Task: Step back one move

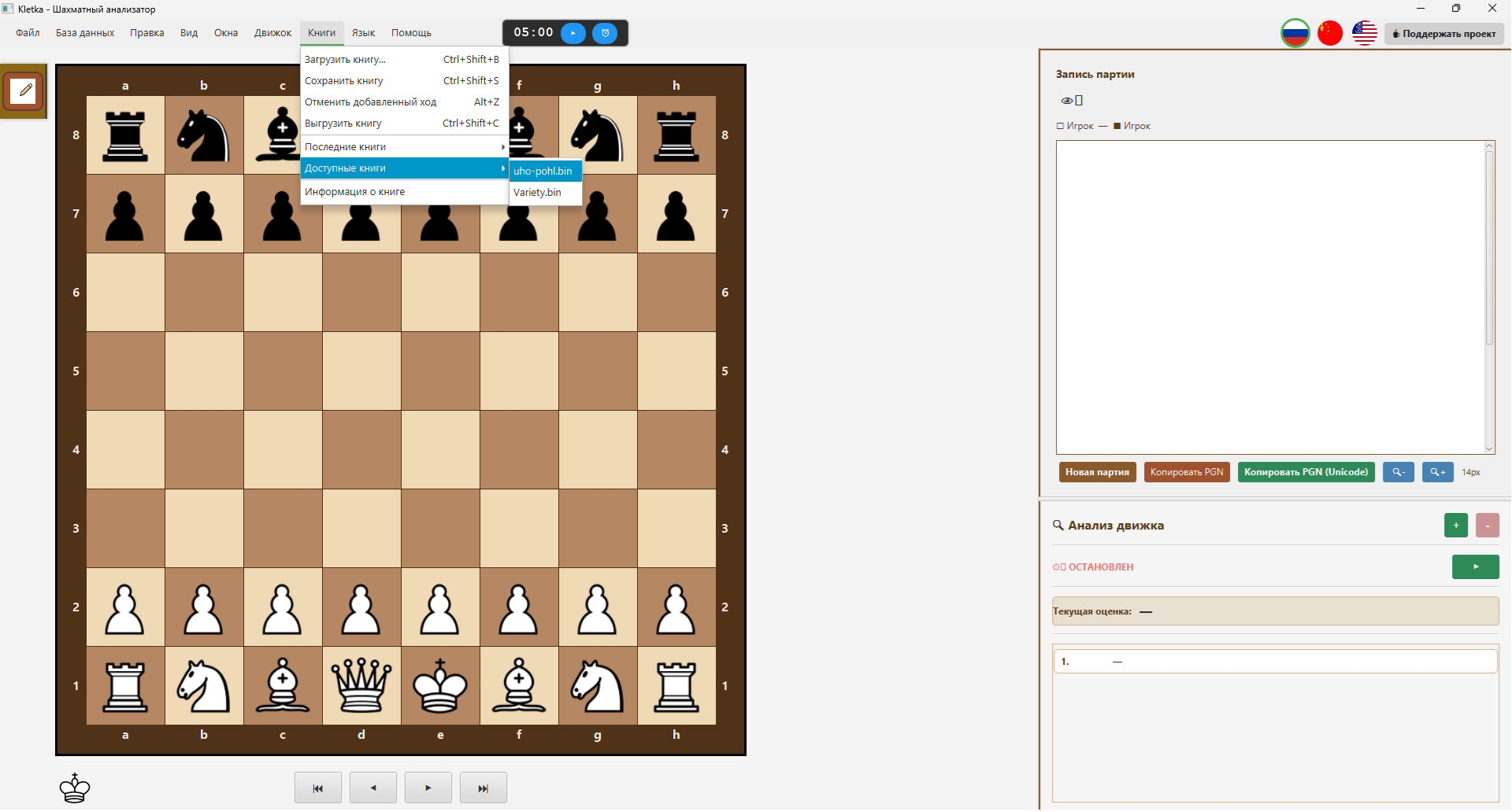Action: coord(373,788)
